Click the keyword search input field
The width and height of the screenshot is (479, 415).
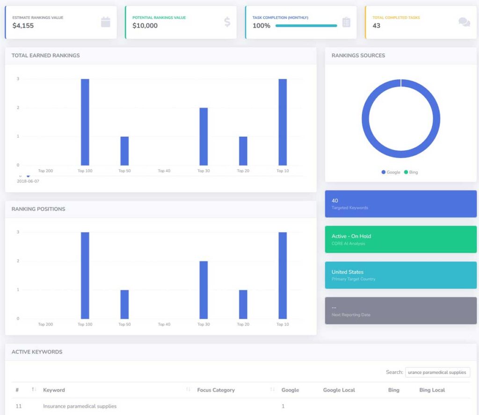point(437,372)
